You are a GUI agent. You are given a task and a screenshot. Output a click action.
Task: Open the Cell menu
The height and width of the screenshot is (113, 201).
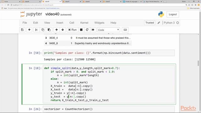click(72, 23)
